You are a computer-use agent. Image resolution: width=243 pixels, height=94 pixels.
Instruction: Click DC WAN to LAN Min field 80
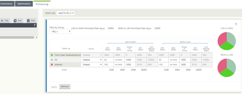point(163,60)
